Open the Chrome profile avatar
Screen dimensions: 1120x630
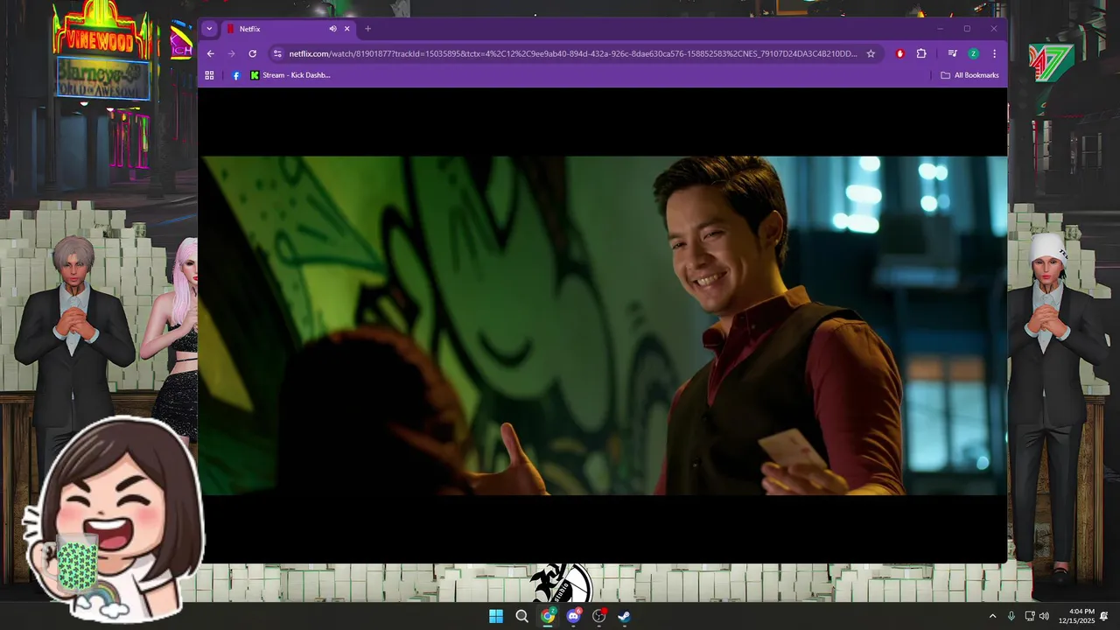coord(973,53)
